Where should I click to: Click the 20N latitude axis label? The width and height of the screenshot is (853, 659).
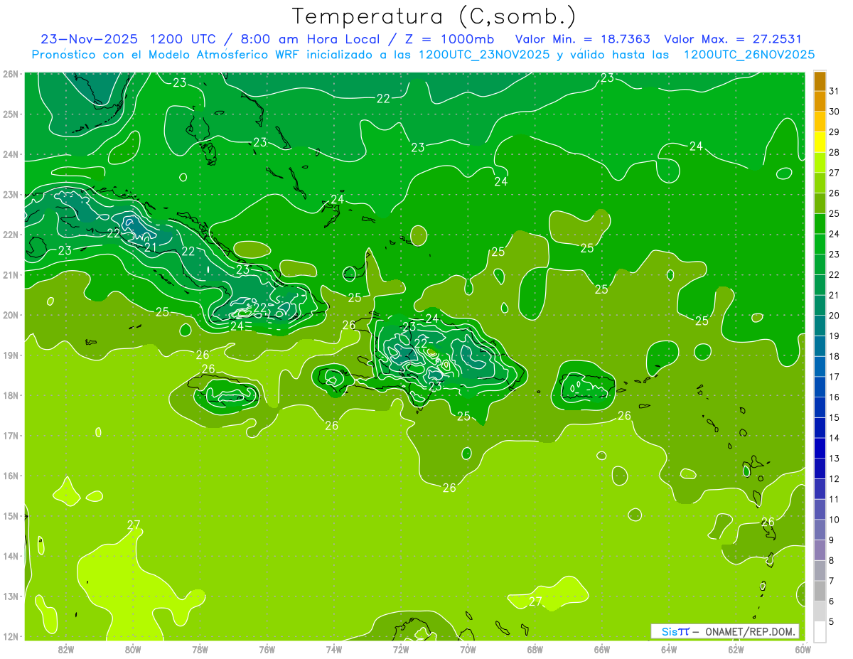[x=11, y=315]
